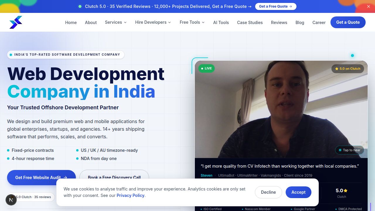Go to Home in navigation
This screenshot has height=211, width=375.
coord(71,22)
